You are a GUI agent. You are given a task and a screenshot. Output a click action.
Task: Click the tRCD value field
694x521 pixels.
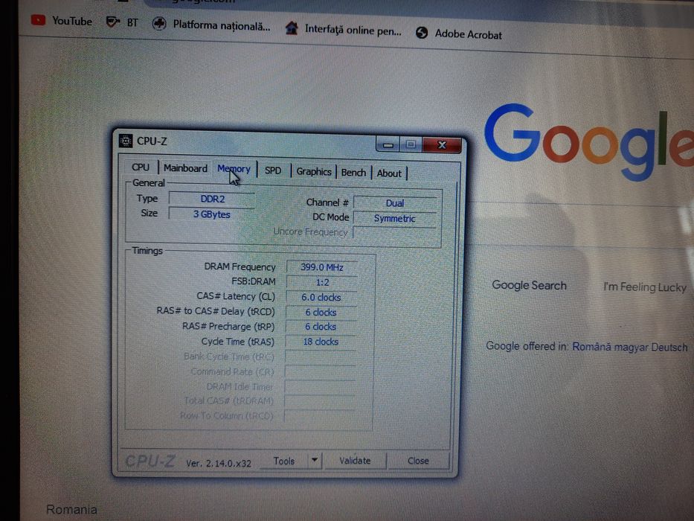(321, 313)
